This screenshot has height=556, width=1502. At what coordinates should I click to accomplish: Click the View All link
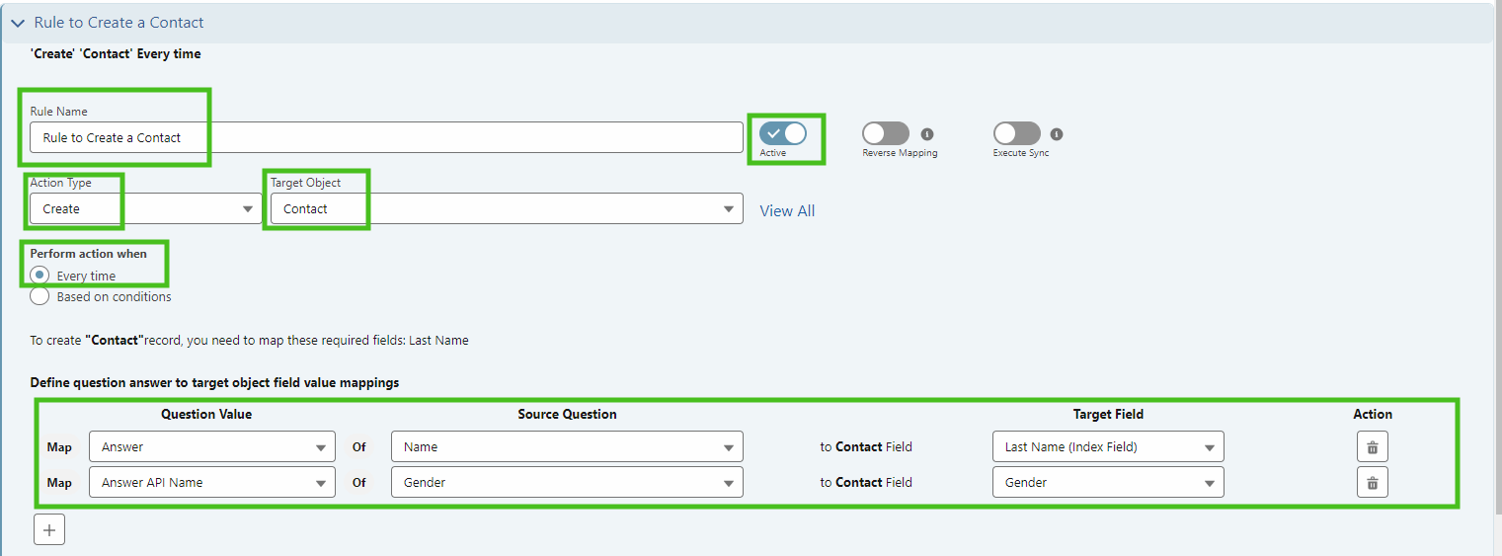787,210
